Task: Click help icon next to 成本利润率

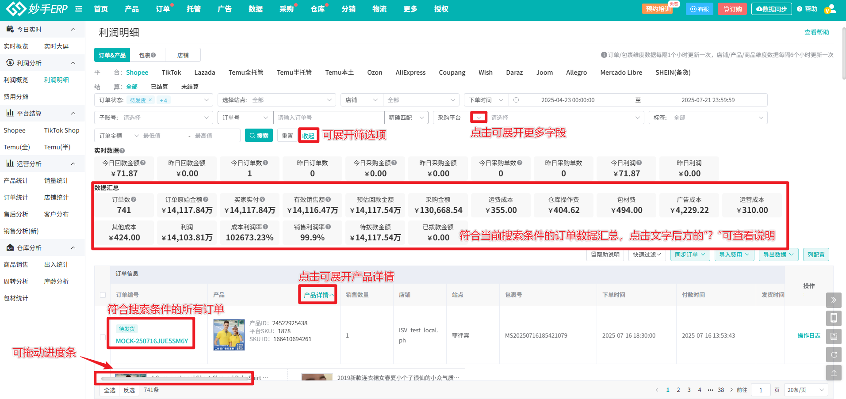Action: click(x=265, y=227)
